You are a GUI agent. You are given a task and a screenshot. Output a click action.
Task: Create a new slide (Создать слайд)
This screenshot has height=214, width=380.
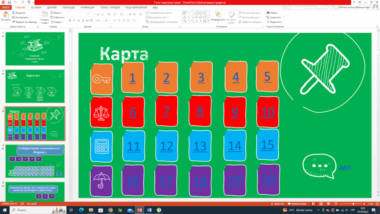point(44,17)
